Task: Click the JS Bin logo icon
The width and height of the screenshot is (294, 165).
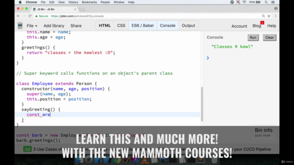Action: (x=20, y=26)
